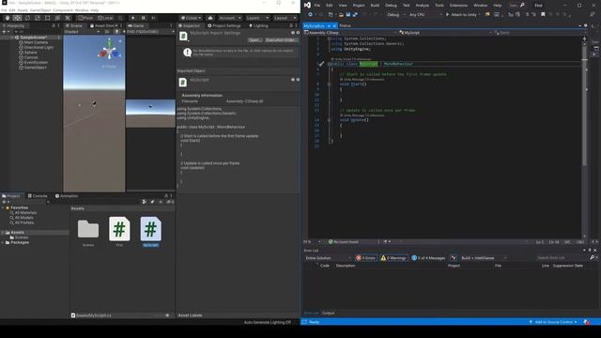This screenshot has height=338, width=601.
Task: Select the combined Transform tool in Unity
Action: [57, 18]
